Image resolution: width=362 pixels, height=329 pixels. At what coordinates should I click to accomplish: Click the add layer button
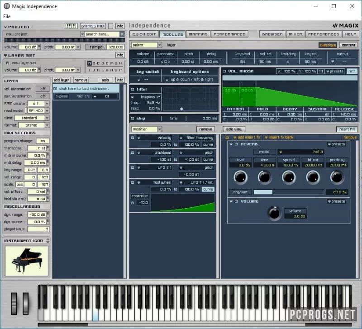(x=62, y=80)
